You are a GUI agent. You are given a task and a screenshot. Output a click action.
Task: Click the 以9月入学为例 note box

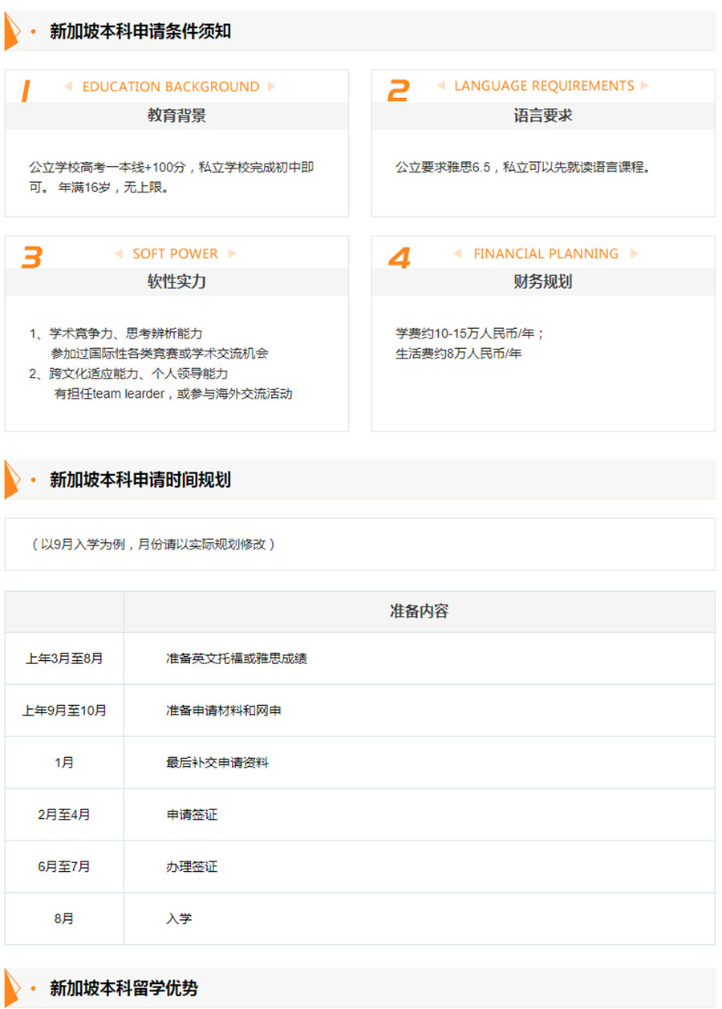pos(359,544)
